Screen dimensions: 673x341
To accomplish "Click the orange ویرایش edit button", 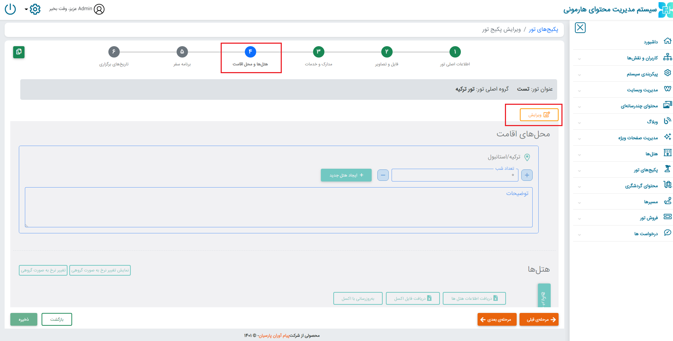I will pyautogui.click(x=539, y=115).
